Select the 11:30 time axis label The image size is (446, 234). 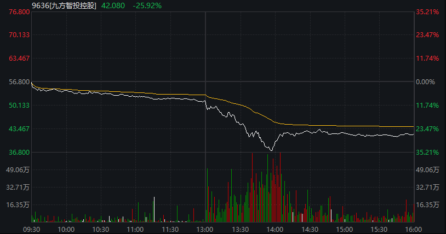point(170,229)
